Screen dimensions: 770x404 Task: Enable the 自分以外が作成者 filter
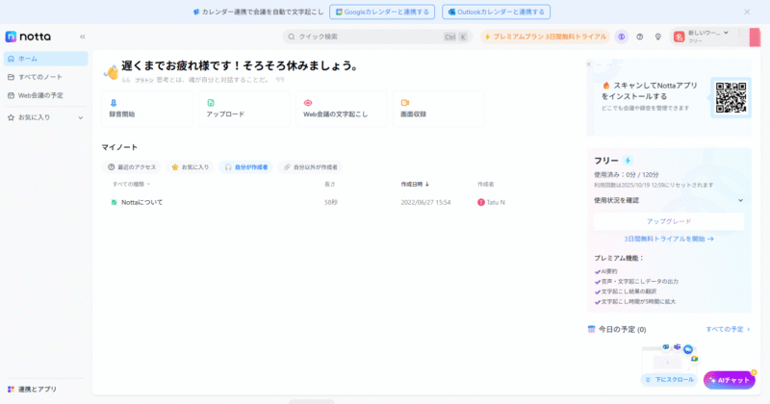point(309,166)
